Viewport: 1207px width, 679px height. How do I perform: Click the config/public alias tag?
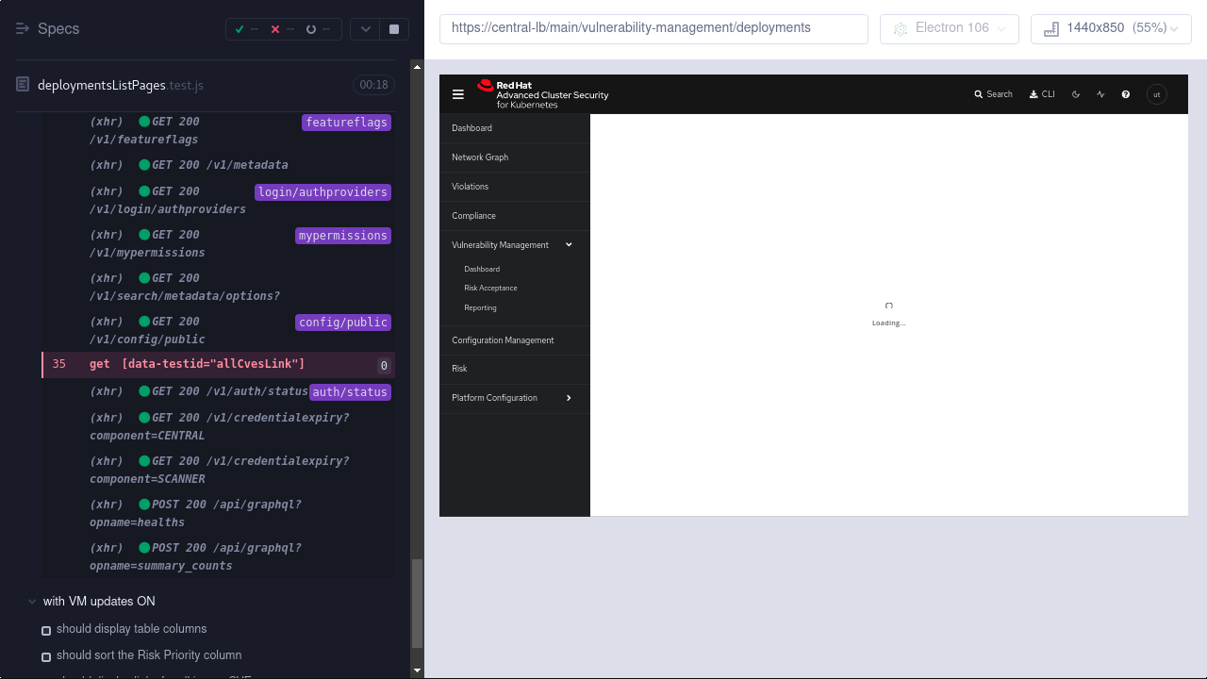click(x=343, y=323)
